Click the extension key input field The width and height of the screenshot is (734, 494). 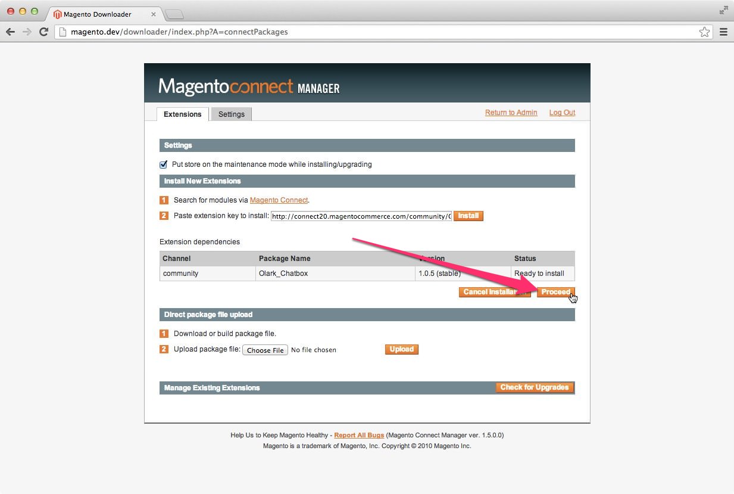361,216
